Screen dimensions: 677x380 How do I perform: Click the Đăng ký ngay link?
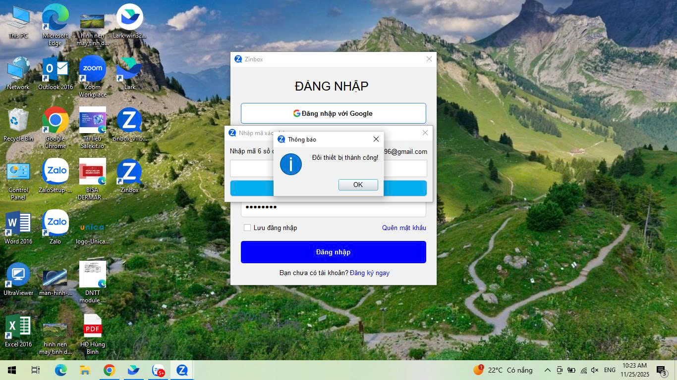[369, 273]
